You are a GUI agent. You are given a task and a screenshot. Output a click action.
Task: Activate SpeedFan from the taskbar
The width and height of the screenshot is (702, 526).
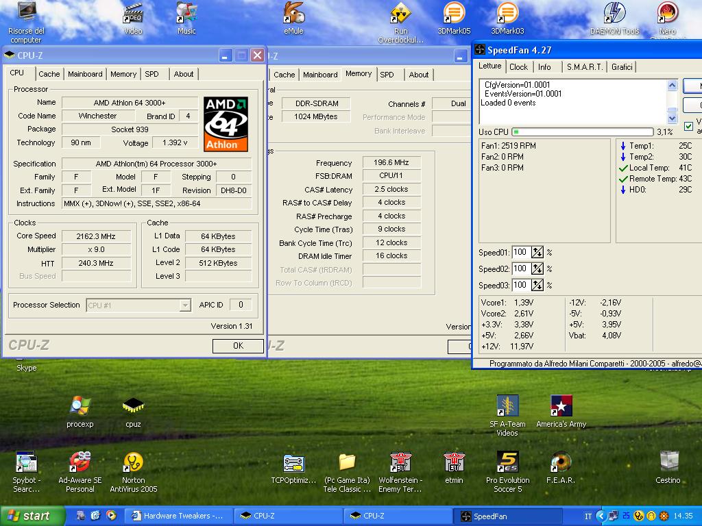pyautogui.click(x=507, y=516)
